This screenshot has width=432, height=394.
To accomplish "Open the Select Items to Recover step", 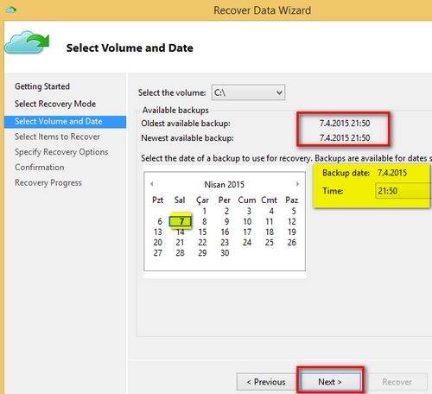I will (x=57, y=137).
